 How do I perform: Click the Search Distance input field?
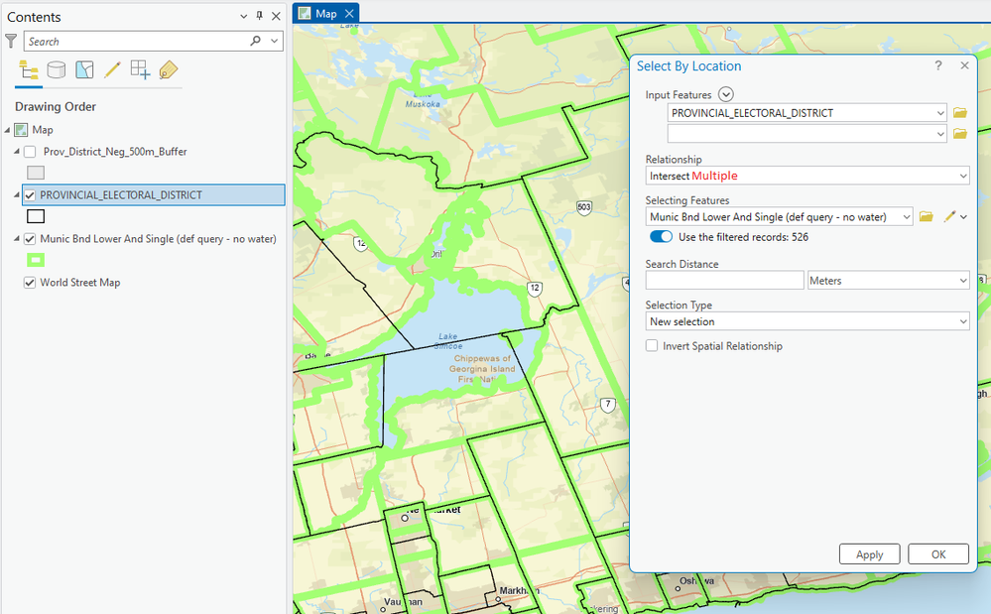725,281
